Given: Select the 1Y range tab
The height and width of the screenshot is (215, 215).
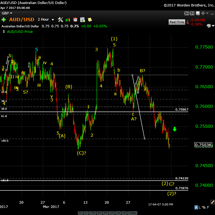Looking at the screenshot, I should (86, 213).
